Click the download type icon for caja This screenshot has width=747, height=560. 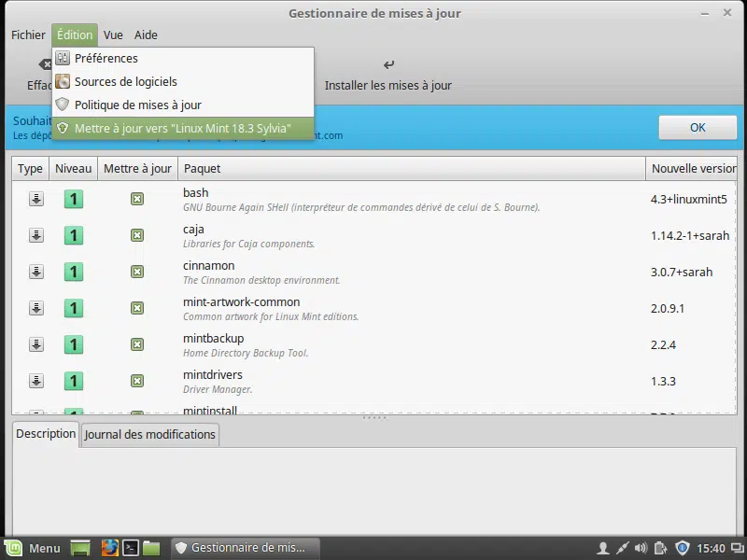(36, 235)
